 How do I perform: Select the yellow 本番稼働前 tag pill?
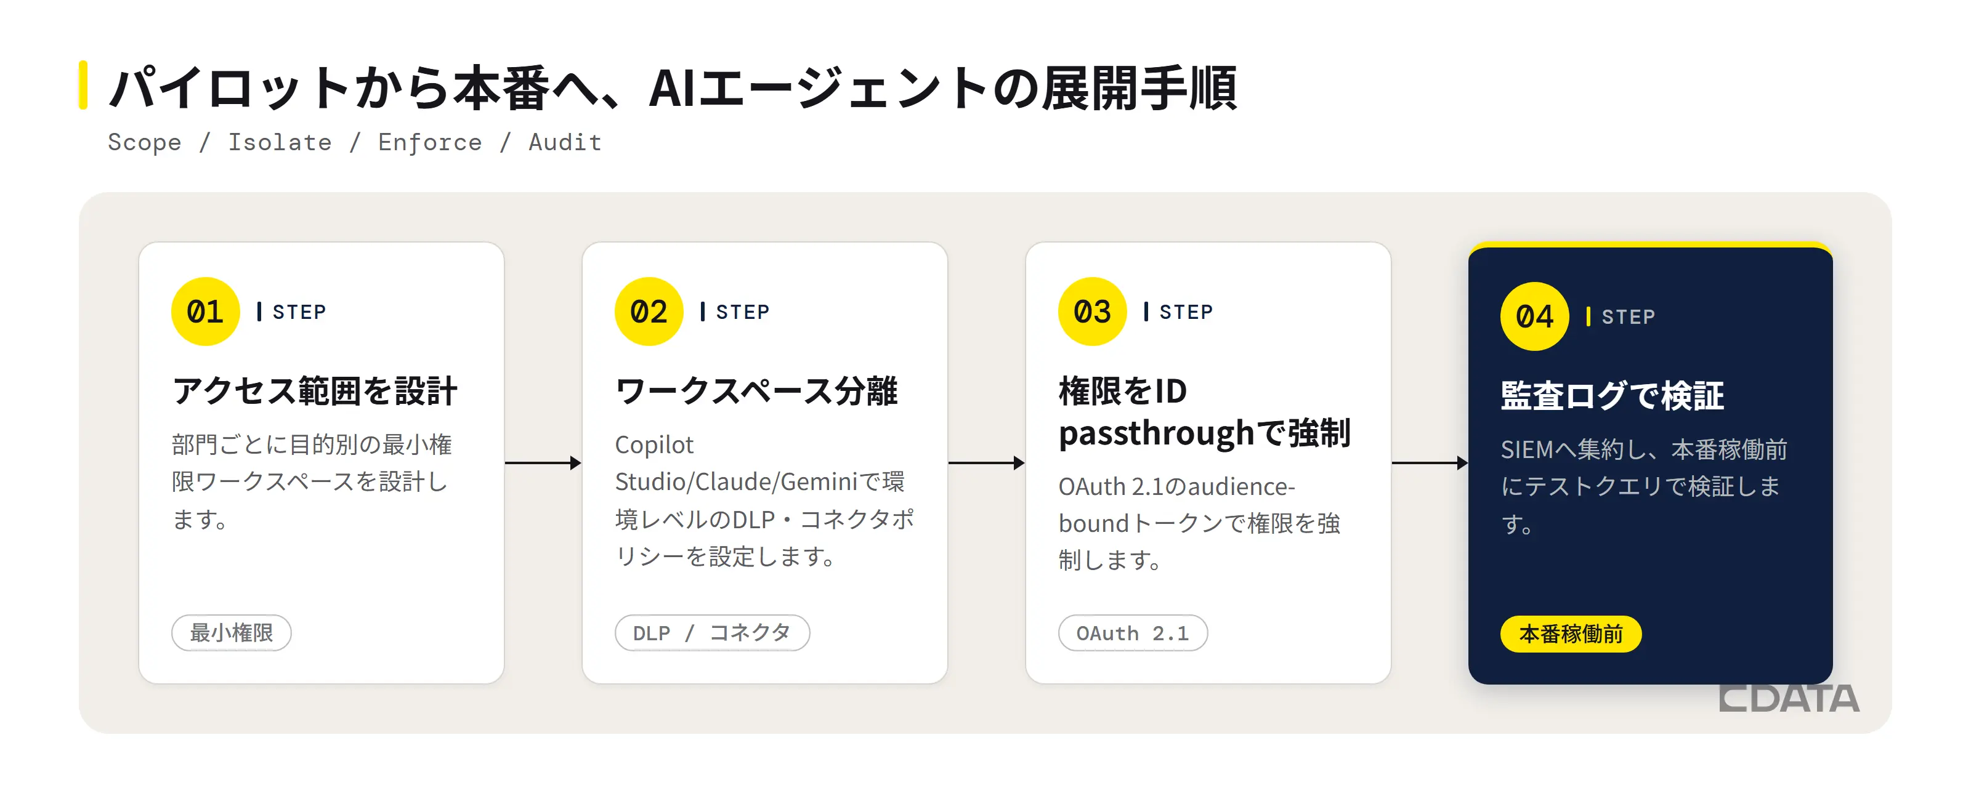tap(1571, 634)
